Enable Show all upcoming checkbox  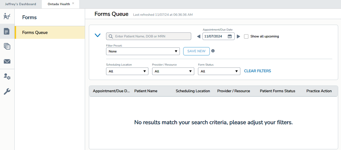pos(246,37)
